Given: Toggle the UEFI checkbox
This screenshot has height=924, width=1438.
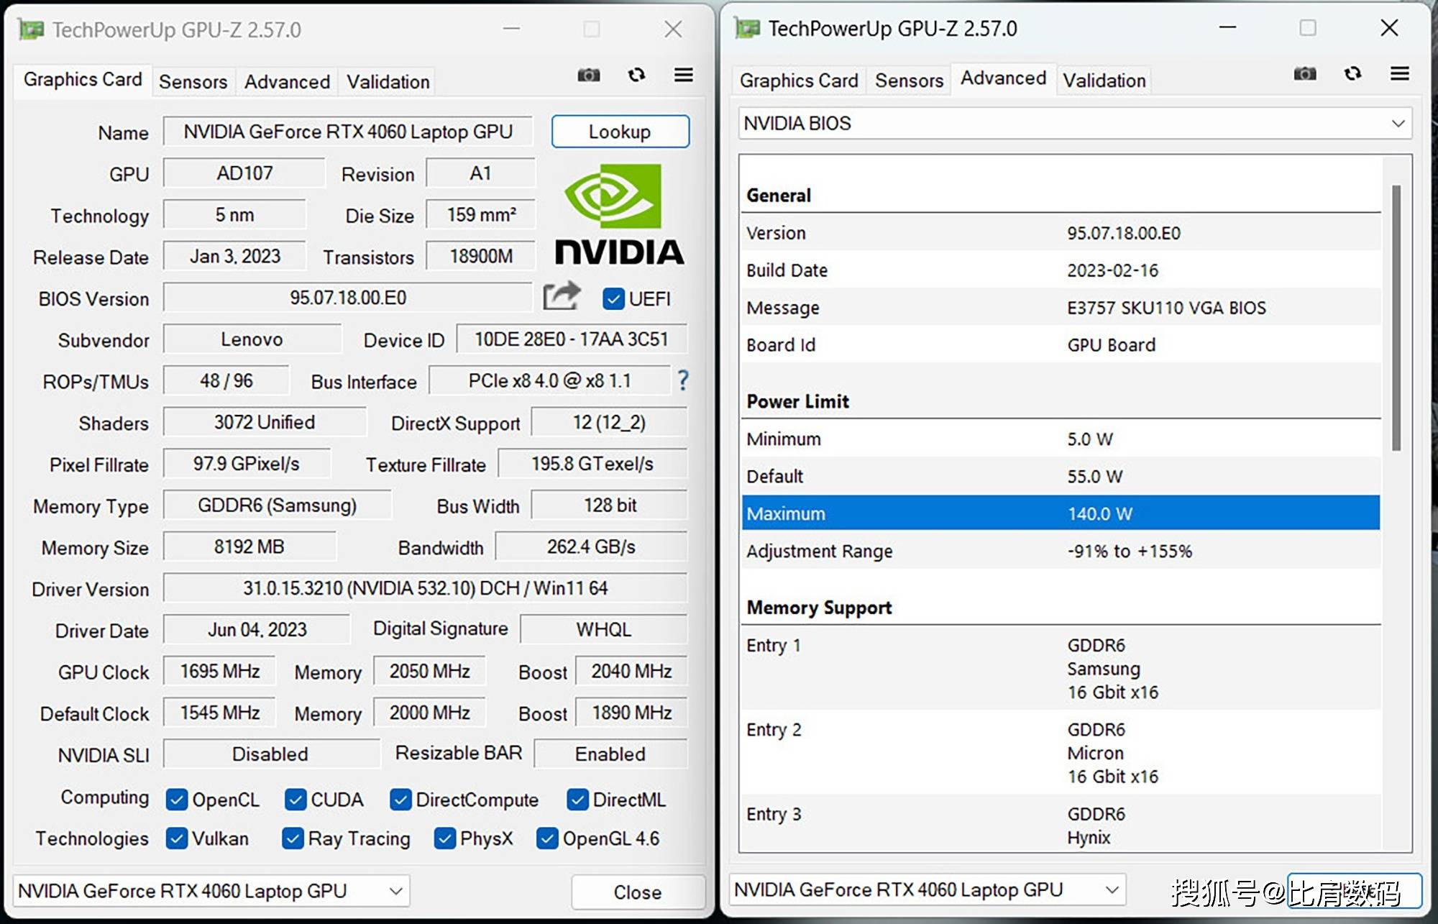Looking at the screenshot, I should [x=613, y=298].
